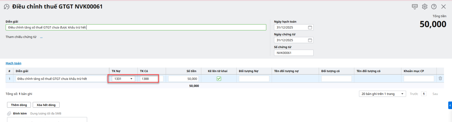This screenshot has width=452, height=122.
Task: Open the TK Nợ 1331 dropdown
Action: coord(131,79)
